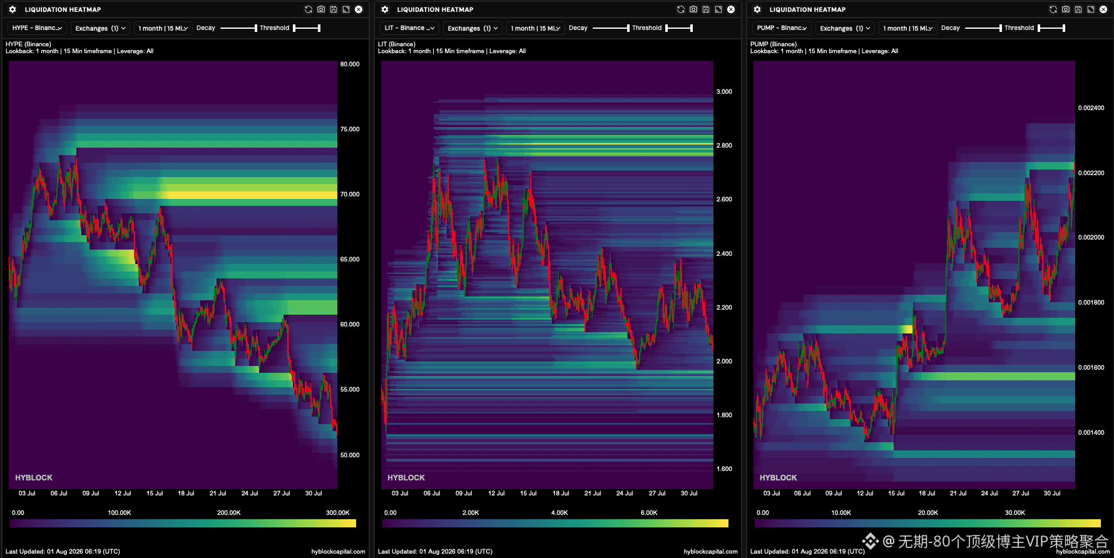1114x558 pixels.
Task: Open settings gear of the HYPE heatmap panel
Action: point(13,9)
